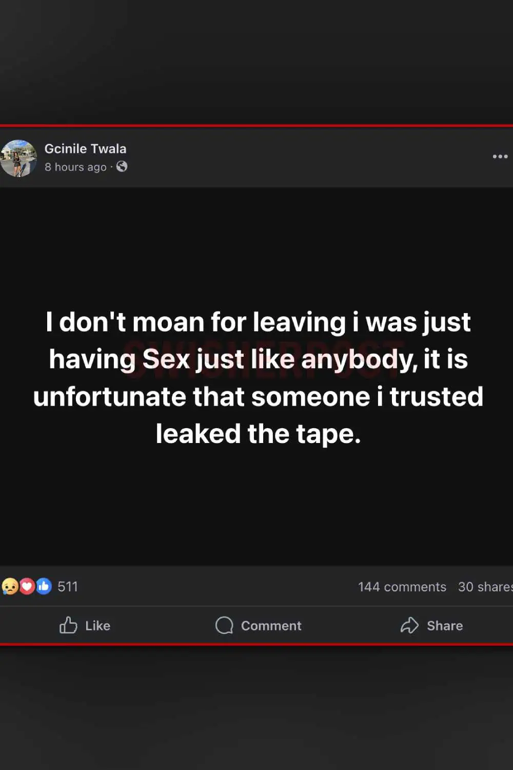Open the 144 comments link
The image size is (513, 770).
click(402, 587)
